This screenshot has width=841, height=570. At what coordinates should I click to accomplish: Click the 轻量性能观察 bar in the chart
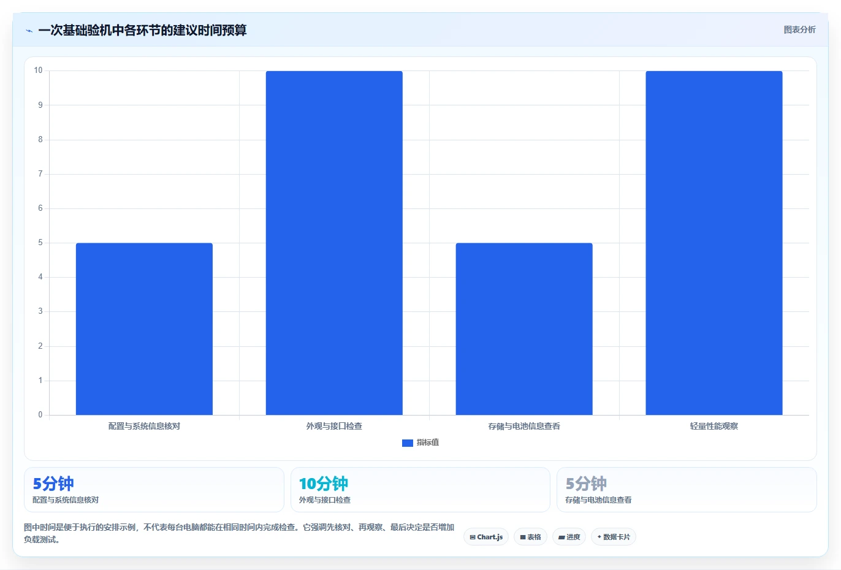coord(714,243)
